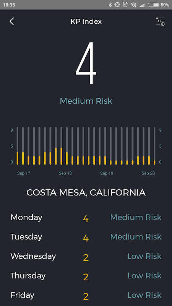This screenshot has width=172, height=306.
Task: Tap the alarm clock status icon
Action: [x=125, y=5]
